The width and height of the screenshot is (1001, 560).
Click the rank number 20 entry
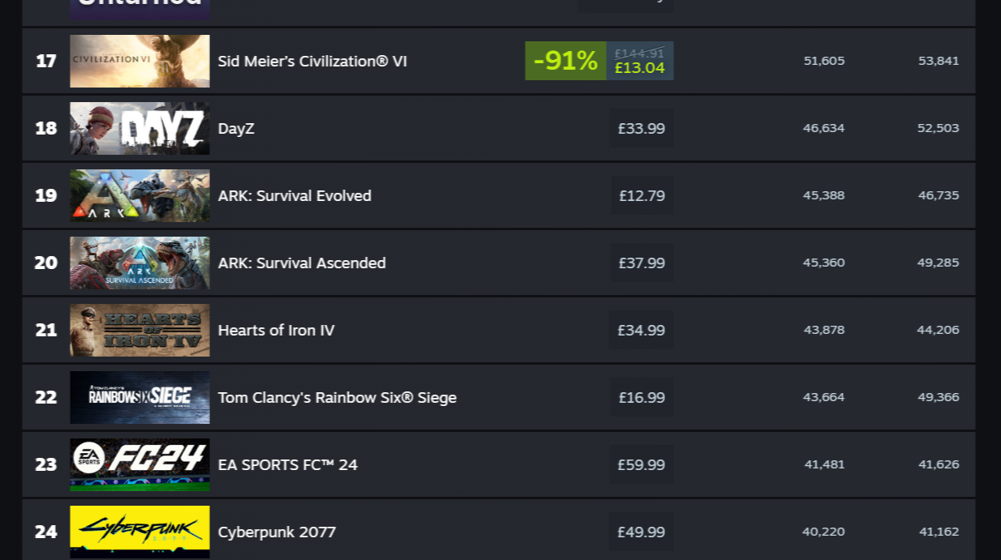pos(45,263)
